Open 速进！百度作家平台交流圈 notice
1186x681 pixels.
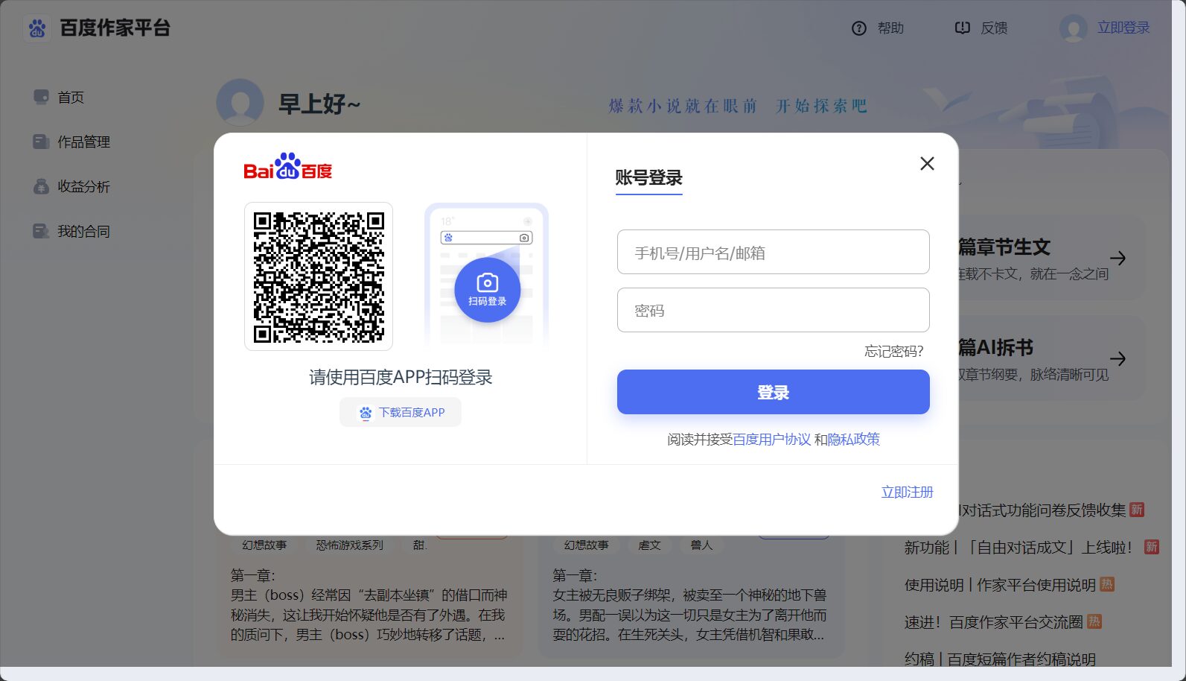point(994,622)
